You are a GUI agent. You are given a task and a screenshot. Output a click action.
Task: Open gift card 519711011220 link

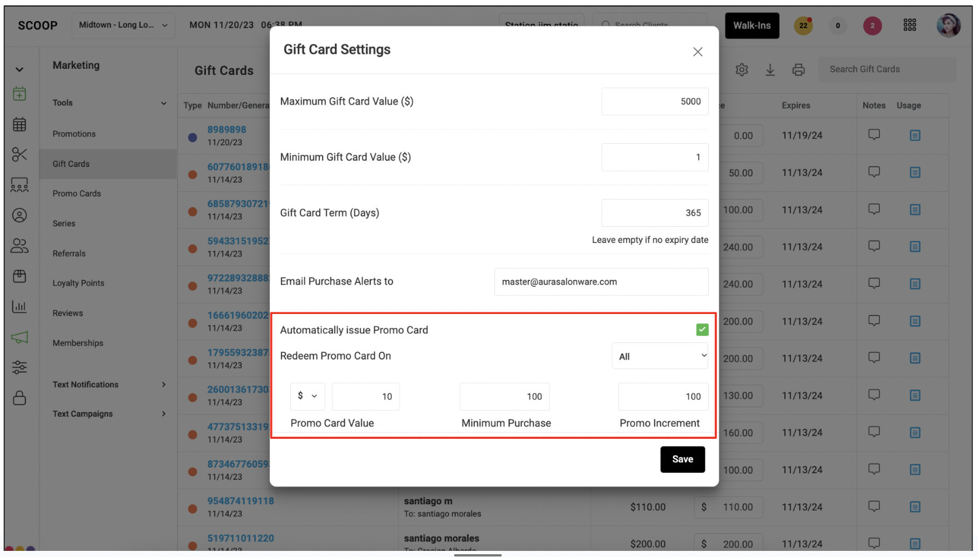(x=240, y=538)
